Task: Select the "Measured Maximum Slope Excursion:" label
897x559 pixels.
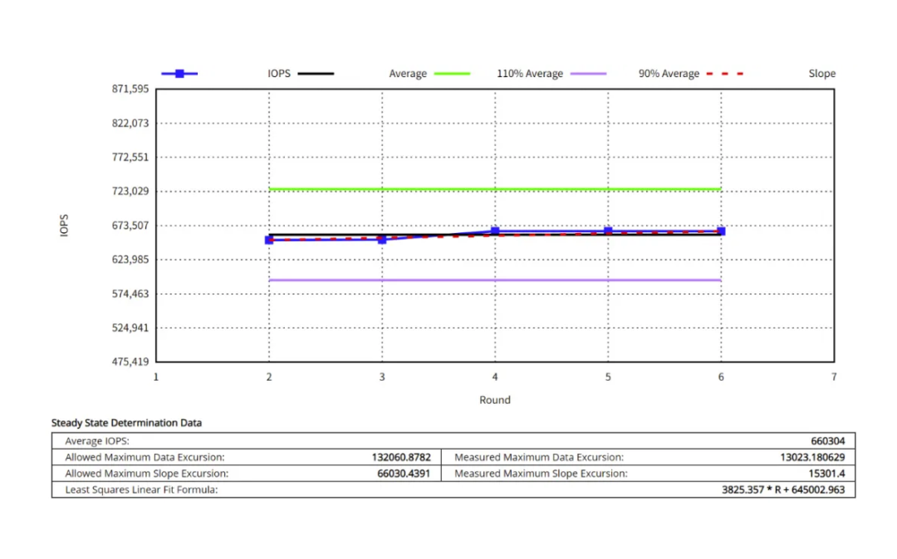Action: point(541,474)
